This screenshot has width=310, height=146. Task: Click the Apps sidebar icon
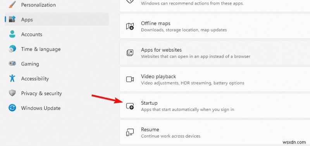tap(12, 19)
